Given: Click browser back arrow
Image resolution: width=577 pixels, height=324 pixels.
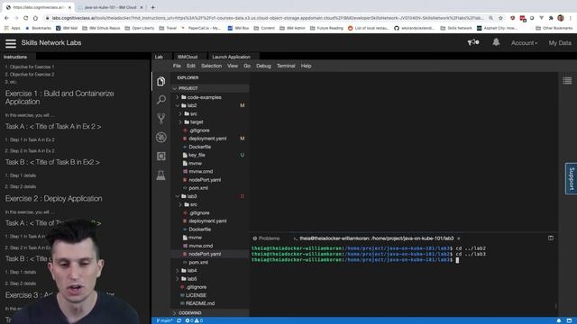Looking at the screenshot, I should click(x=6, y=18).
